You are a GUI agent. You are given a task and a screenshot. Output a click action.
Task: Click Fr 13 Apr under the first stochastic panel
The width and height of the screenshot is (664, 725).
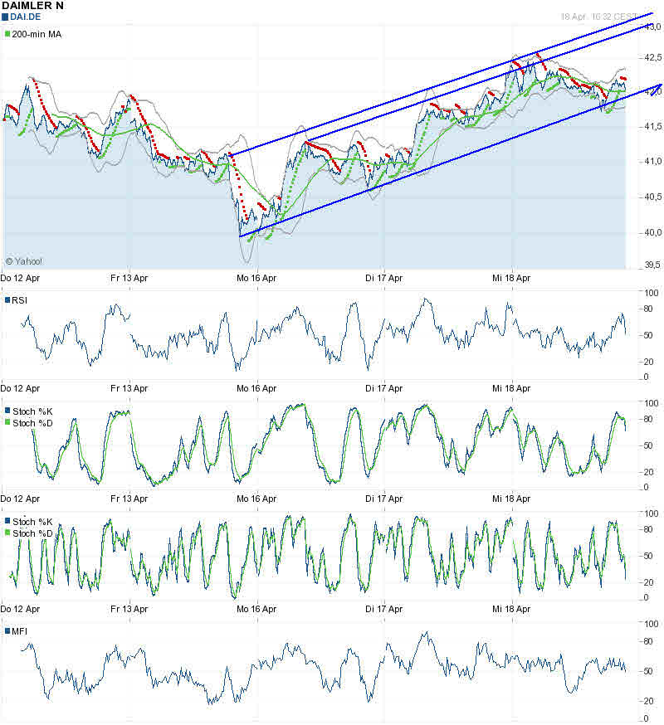pyautogui.click(x=129, y=499)
